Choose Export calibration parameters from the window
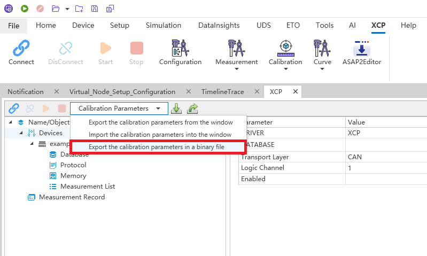Screen dimensions: 427x256 click(159, 122)
